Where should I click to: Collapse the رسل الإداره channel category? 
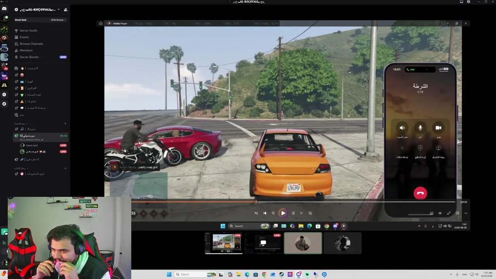pyautogui.click(x=21, y=169)
